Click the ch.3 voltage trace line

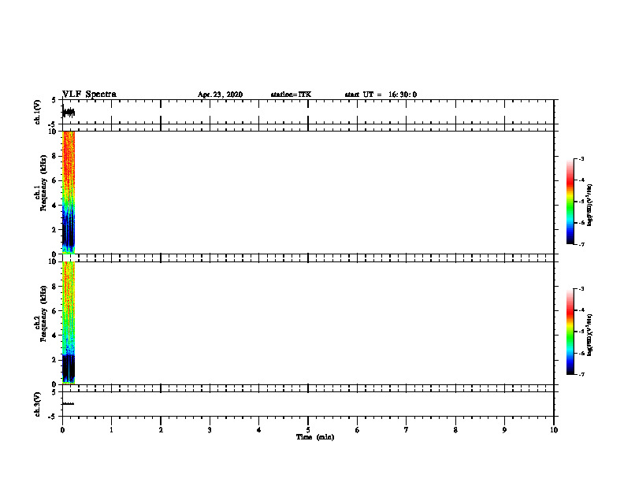click(68, 404)
